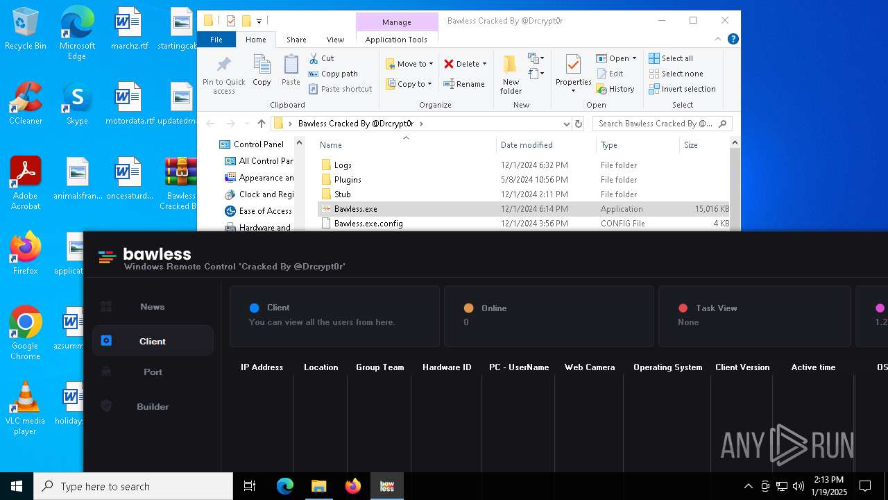Viewport: 888px width, 500px height.
Task: Select Control Panel in navigation tree
Action: [x=258, y=144]
